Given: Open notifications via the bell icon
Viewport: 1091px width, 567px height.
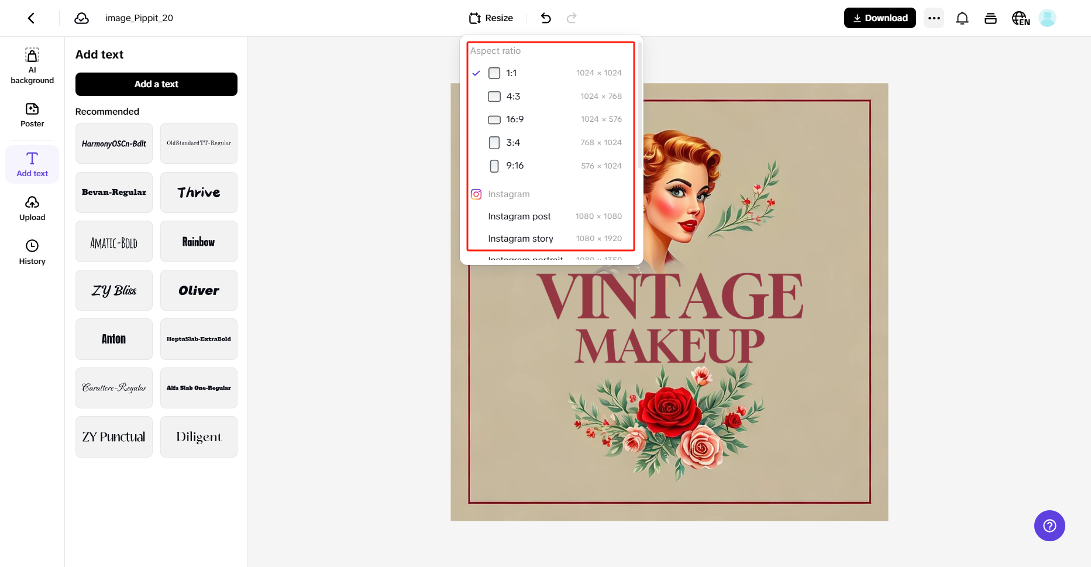Looking at the screenshot, I should point(962,18).
